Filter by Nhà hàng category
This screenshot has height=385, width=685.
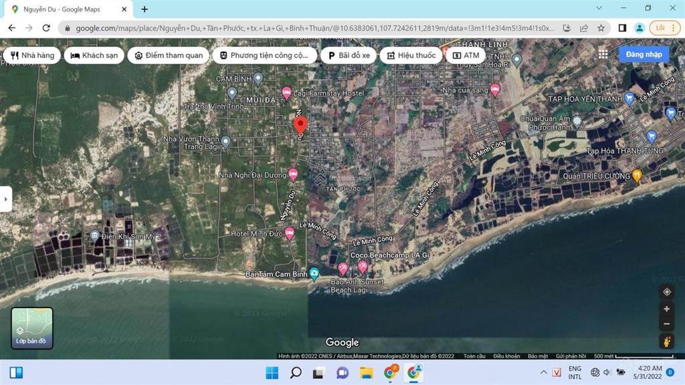coord(33,55)
